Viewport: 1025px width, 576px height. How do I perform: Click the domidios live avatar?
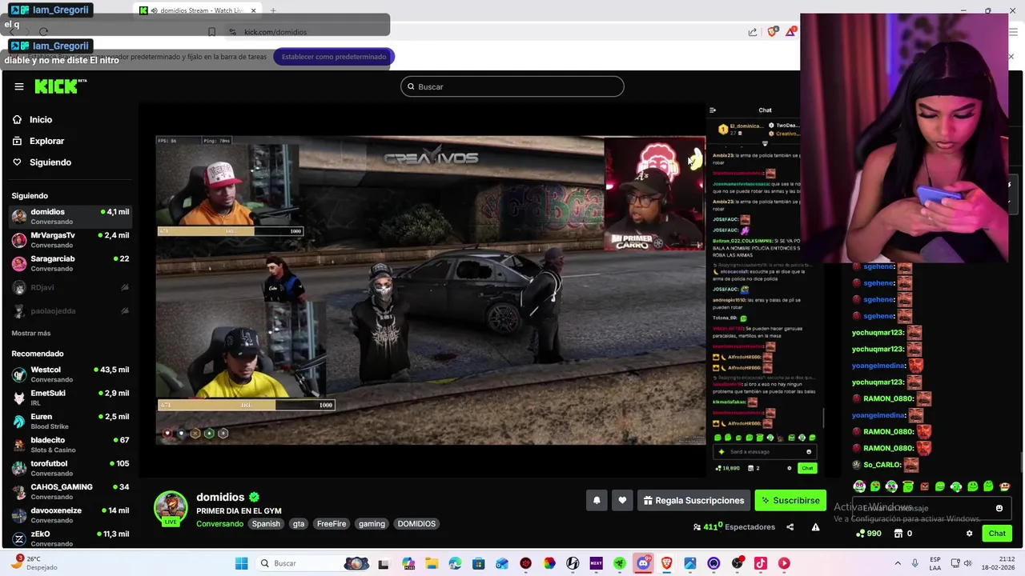coord(171,508)
